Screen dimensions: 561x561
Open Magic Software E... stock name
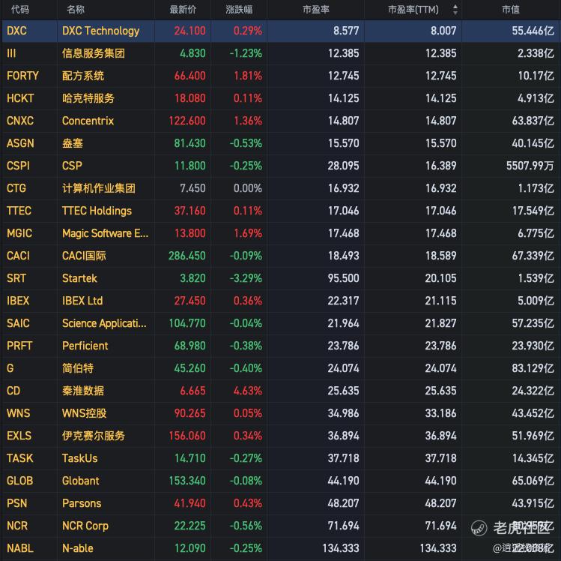[x=105, y=233]
